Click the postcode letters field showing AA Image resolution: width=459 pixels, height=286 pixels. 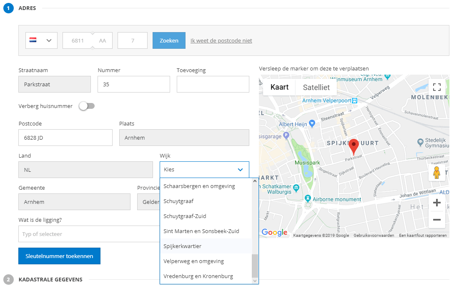(103, 40)
